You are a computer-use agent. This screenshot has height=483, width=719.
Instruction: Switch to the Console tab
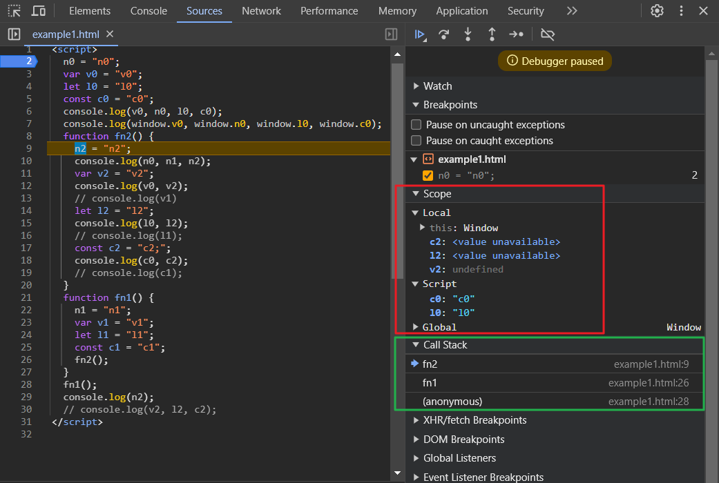point(148,11)
